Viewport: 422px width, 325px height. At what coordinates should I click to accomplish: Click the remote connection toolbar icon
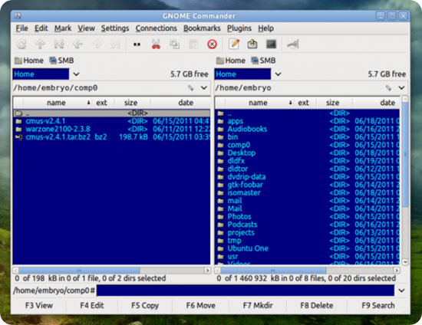[x=293, y=44]
